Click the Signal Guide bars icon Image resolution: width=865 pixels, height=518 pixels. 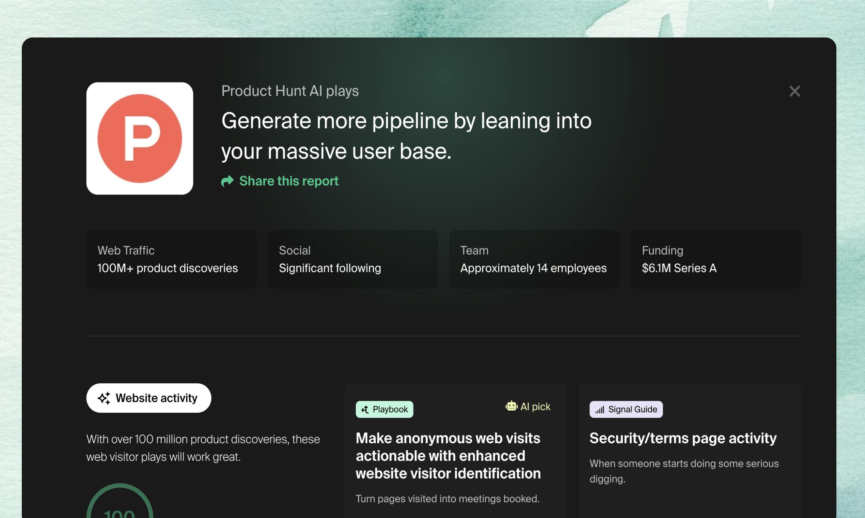click(x=600, y=409)
